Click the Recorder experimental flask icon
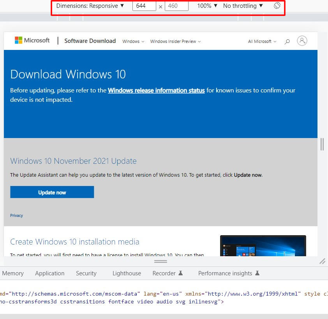The width and height of the screenshot is (328, 319). coord(180,273)
